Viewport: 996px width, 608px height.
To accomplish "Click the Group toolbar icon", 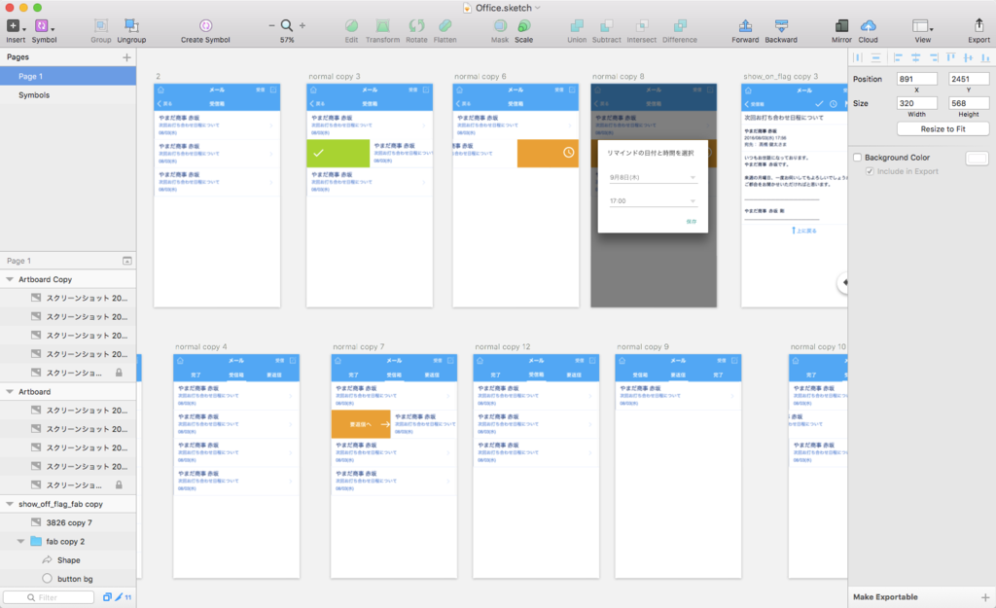I will tap(100, 26).
